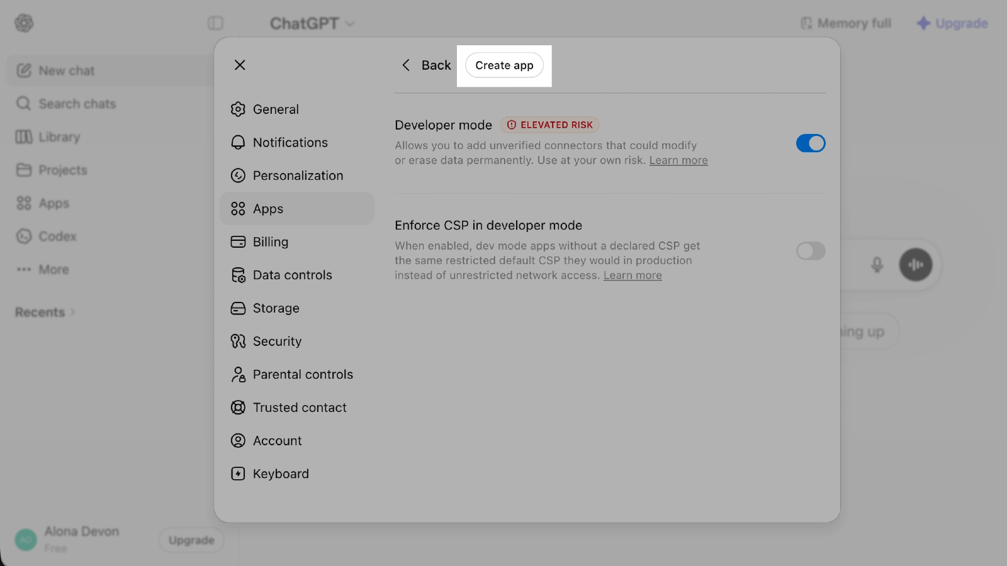Select Apps settings tab
Viewport: 1007px width, 566px height.
pos(297,209)
